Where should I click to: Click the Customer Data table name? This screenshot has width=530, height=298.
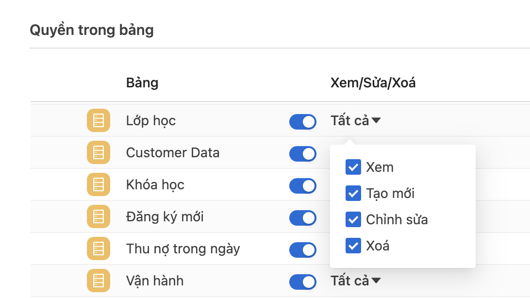coord(173,153)
